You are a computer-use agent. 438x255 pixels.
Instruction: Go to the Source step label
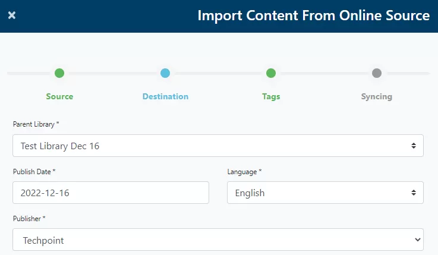pos(59,96)
